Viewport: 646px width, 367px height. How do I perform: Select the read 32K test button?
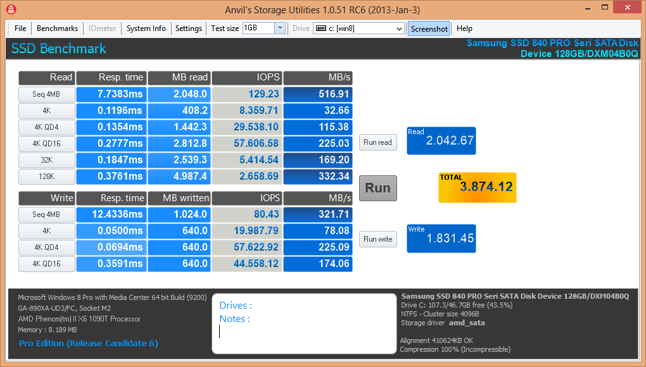pos(47,160)
